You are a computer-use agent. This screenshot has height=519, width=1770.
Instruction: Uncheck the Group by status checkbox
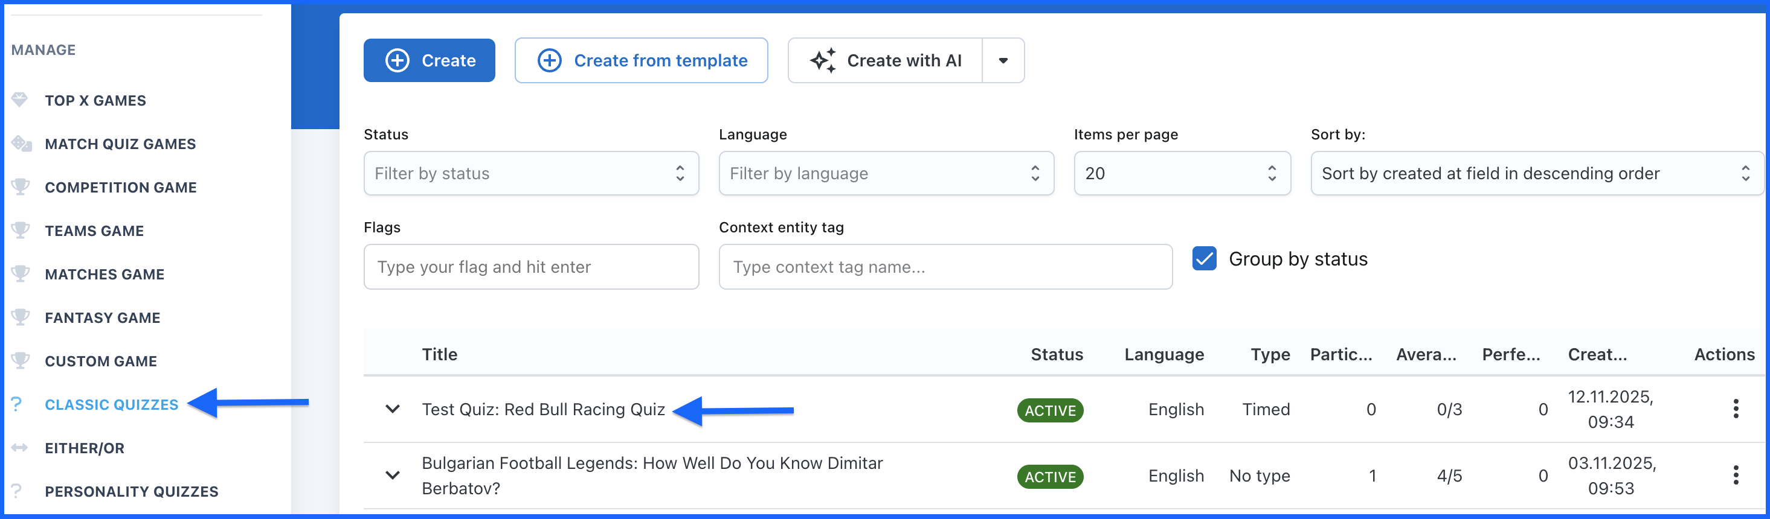[1204, 259]
